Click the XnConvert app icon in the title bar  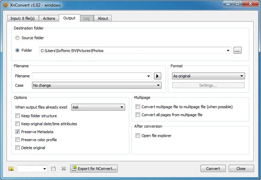click(x=5, y=5)
